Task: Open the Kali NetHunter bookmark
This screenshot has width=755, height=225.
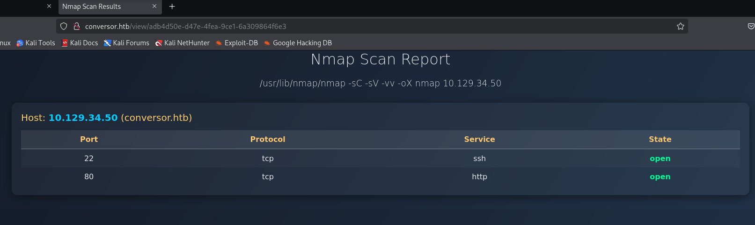Action: 183,43
